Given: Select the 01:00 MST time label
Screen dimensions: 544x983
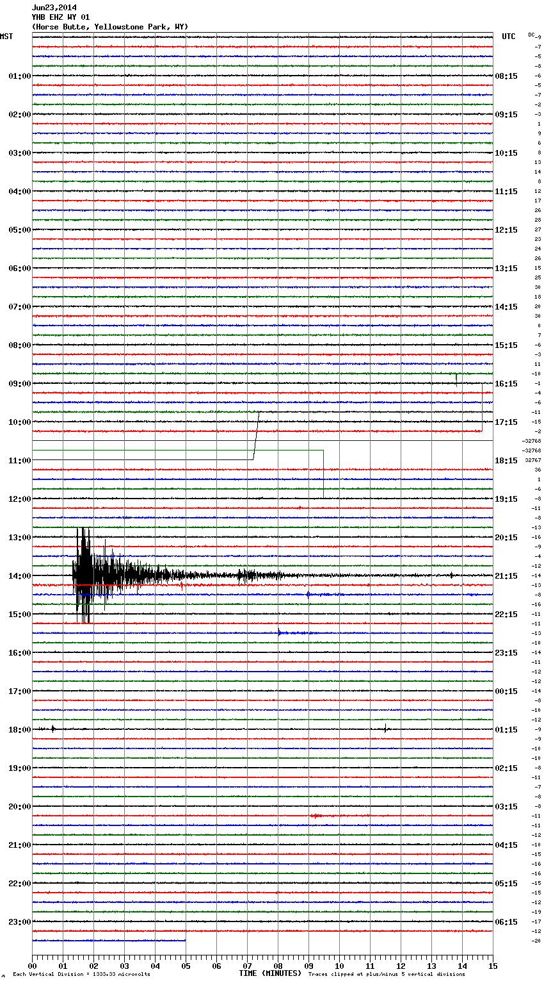Looking at the screenshot, I should pyautogui.click(x=19, y=76).
